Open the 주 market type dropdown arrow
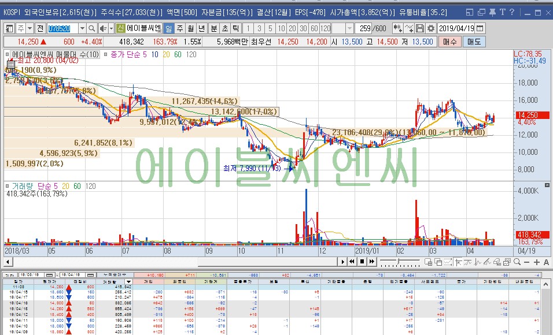 pyautogui.click(x=30, y=28)
